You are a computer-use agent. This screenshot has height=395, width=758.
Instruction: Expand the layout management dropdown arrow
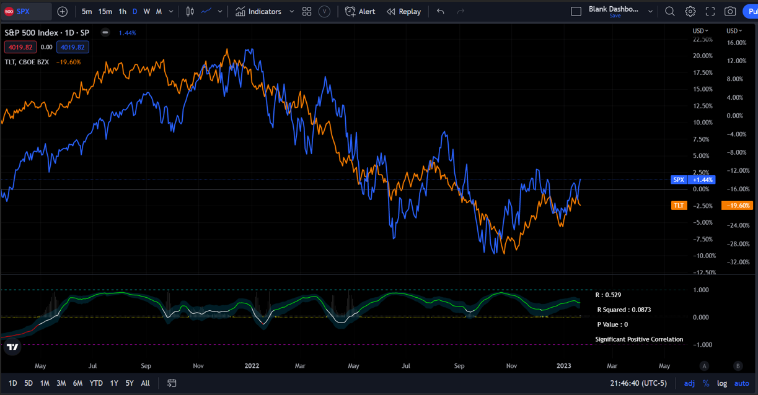pyautogui.click(x=651, y=11)
